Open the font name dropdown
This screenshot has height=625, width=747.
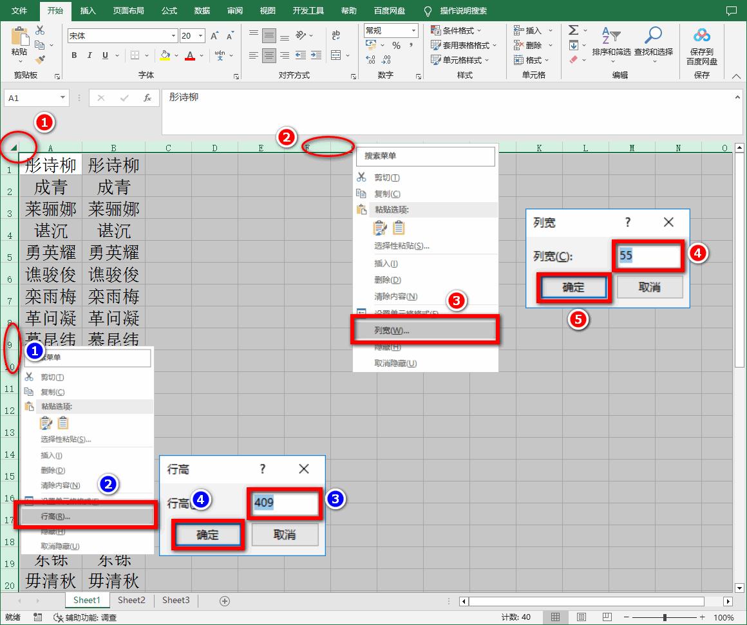click(x=173, y=35)
